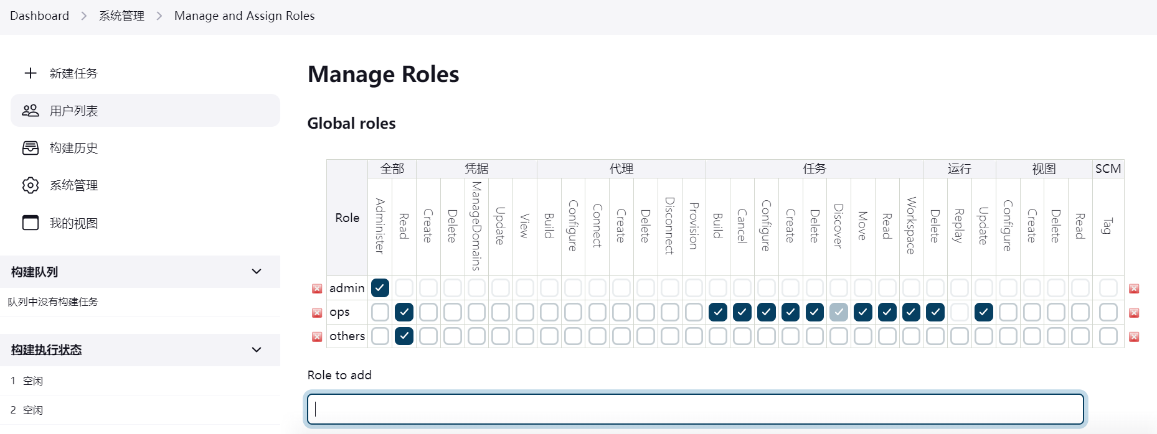
Task: Open the 构建执行状态 heading link
Action: [47, 350]
